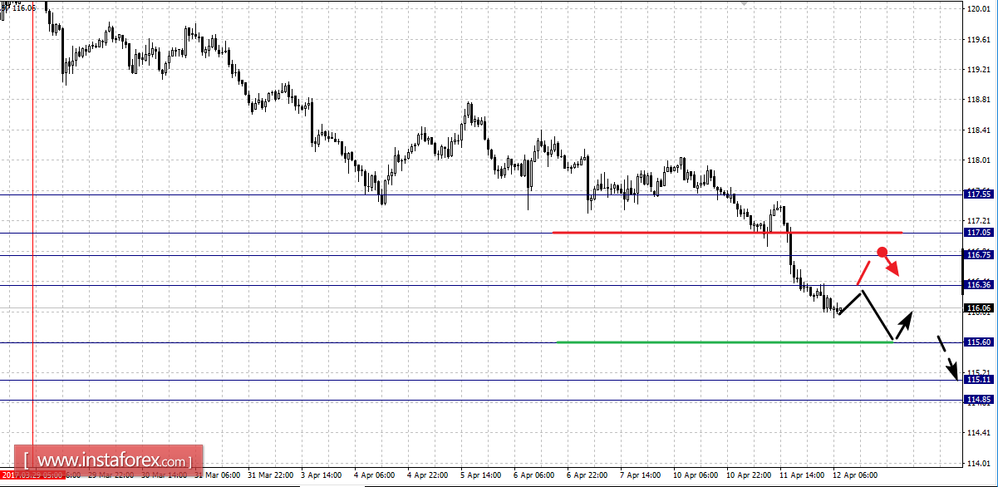Click the current price 116.06 tag

click(x=978, y=308)
